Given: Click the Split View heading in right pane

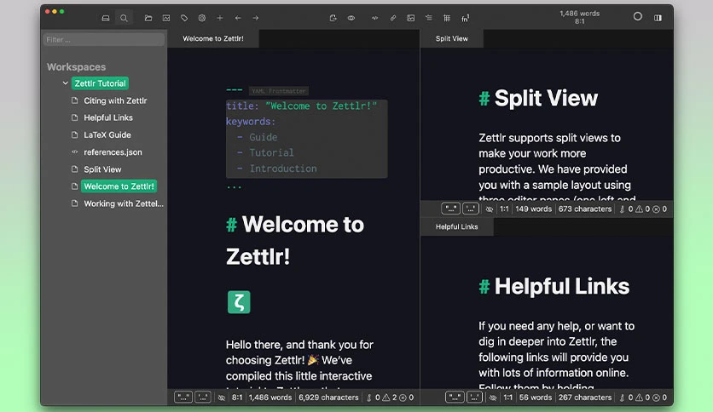Looking at the screenshot, I should [x=538, y=98].
